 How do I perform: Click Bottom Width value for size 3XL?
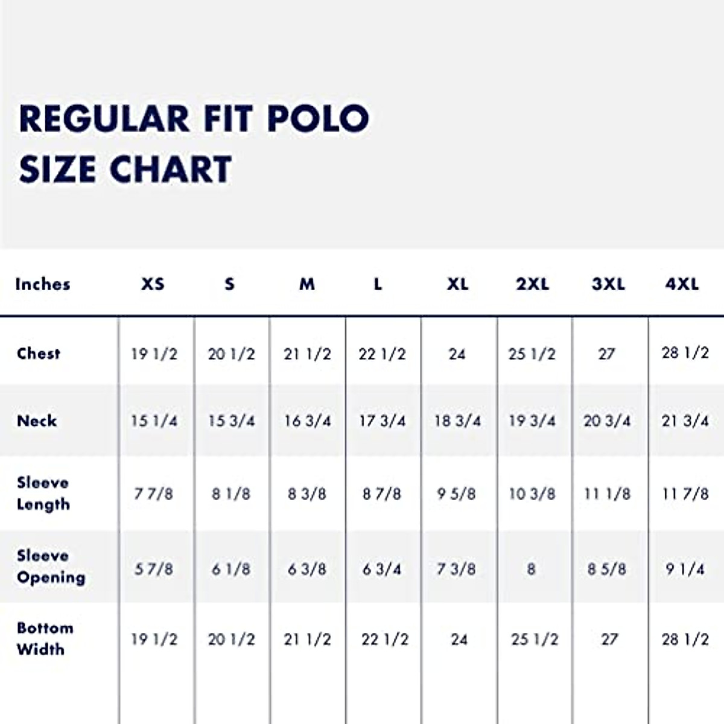(x=609, y=639)
